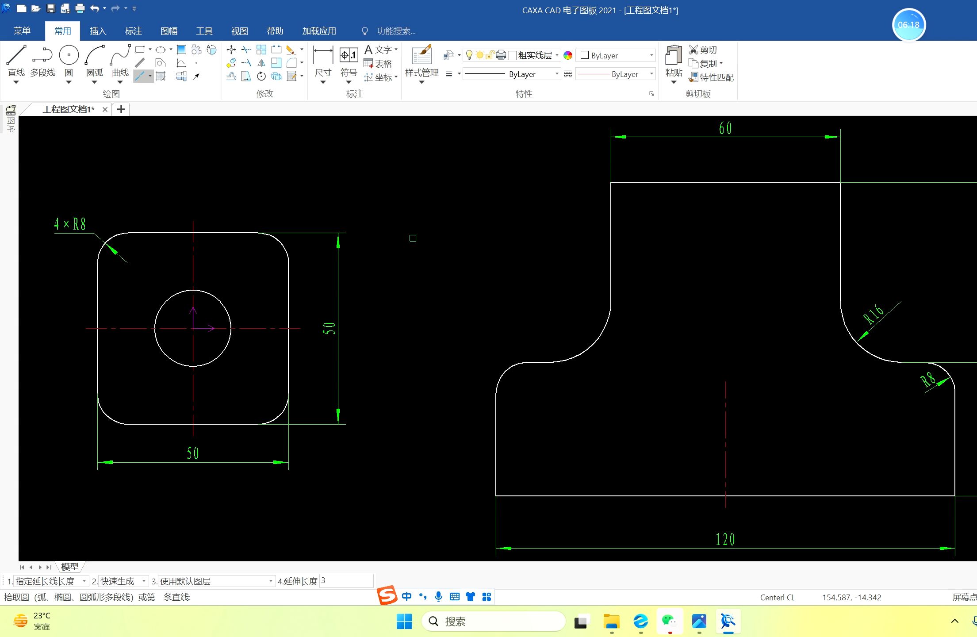977x637 pixels.
Task: Toggle the layer freeze sun icon
Action: point(479,55)
